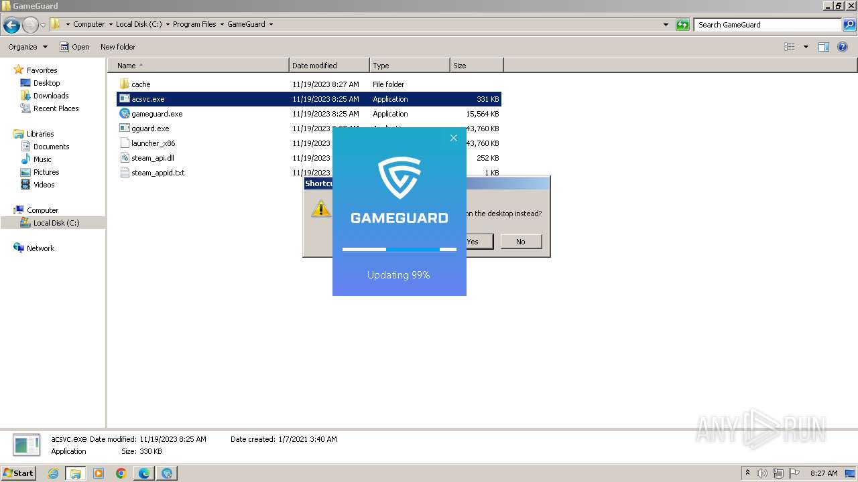Open Windows Explorer taskbar icon
The image size is (858, 482).
[x=76, y=473]
